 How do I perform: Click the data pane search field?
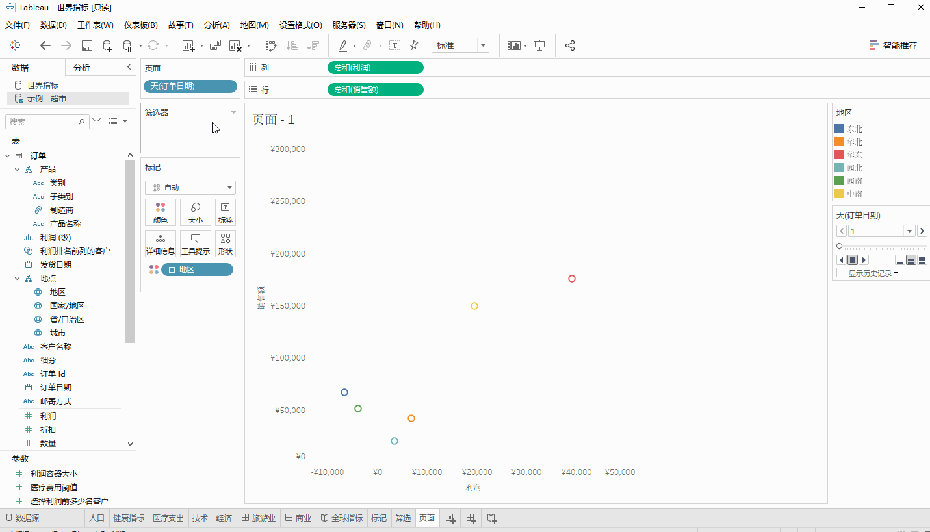pos(46,121)
